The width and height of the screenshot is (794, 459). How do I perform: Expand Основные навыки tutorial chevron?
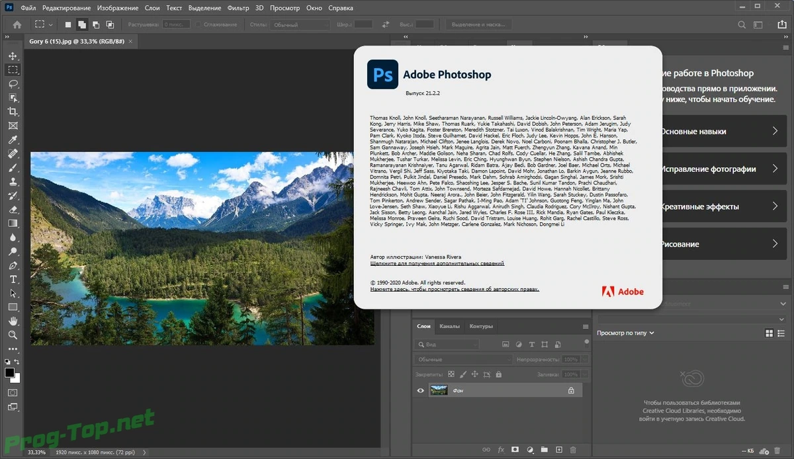point(775,131)
